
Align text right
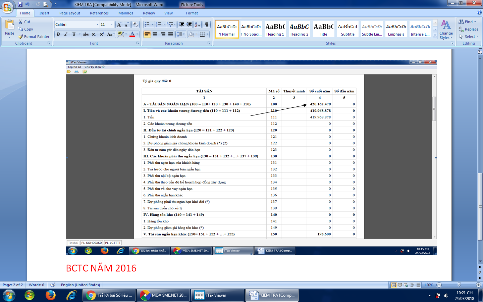163,34
